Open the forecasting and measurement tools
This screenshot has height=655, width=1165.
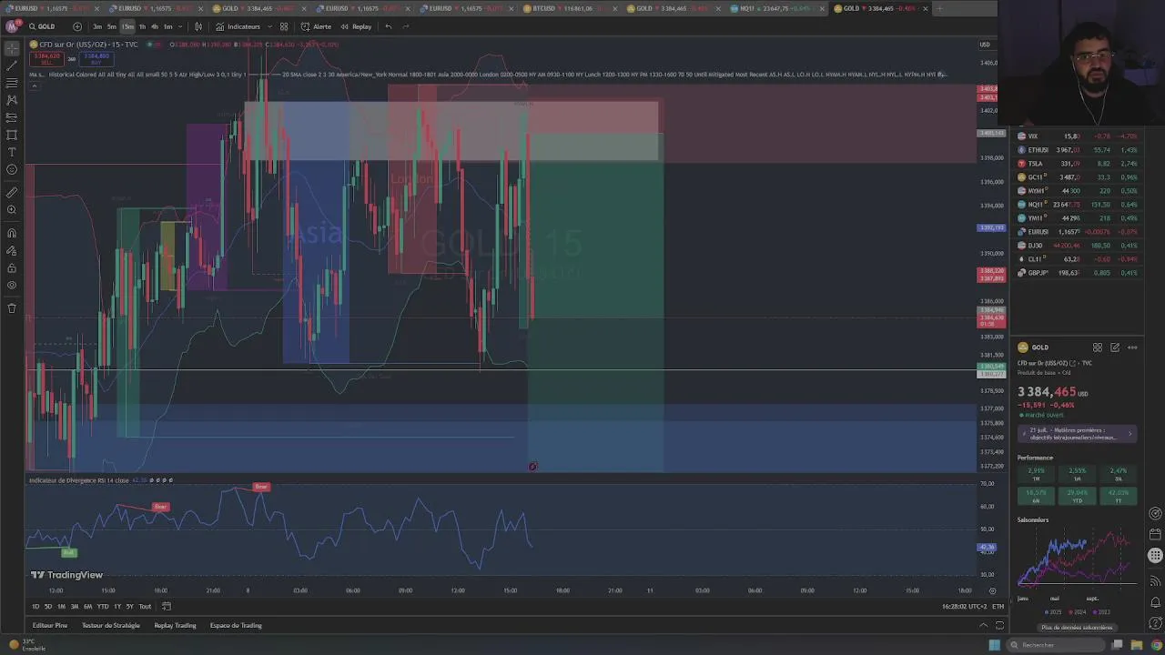pos(12,117)
